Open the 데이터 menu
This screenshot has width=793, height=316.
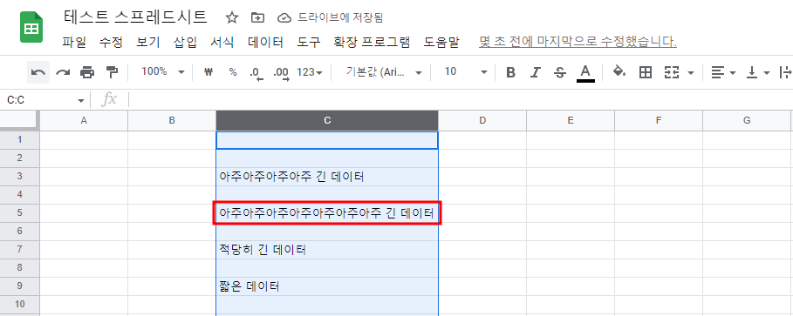[x=265, y=43]
